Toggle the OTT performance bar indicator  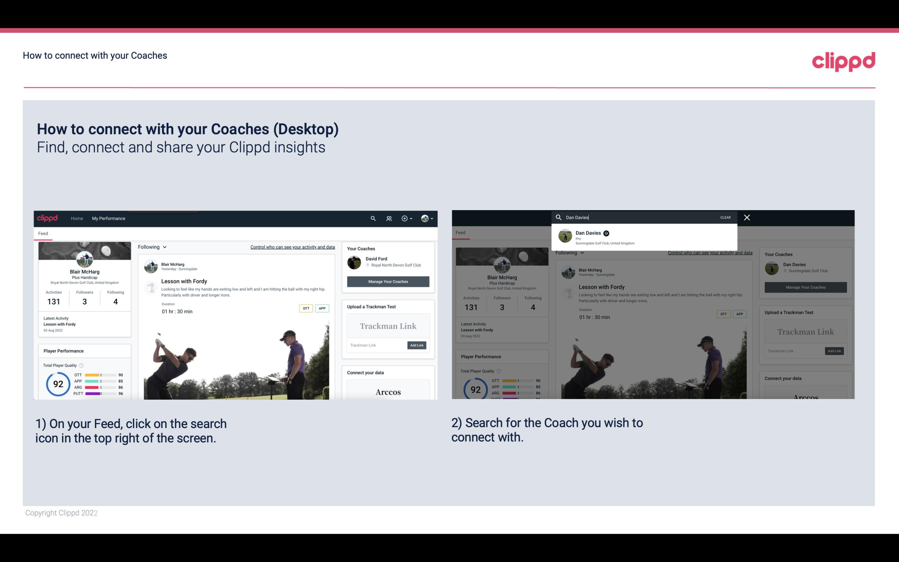(x=100, y=375)
